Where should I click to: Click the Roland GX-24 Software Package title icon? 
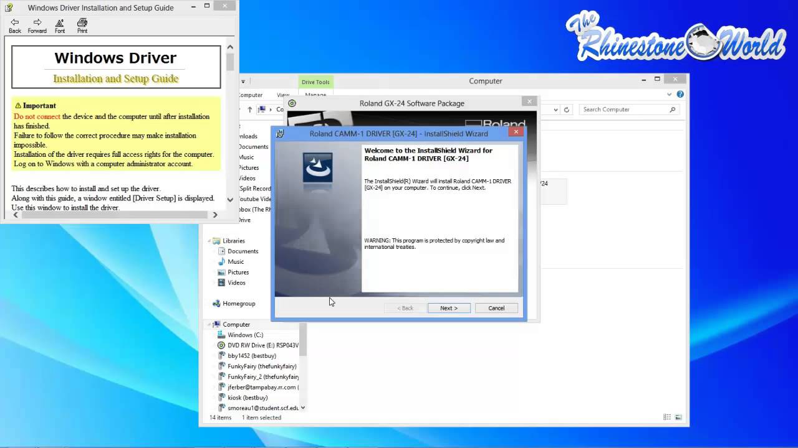coord(292,103)
